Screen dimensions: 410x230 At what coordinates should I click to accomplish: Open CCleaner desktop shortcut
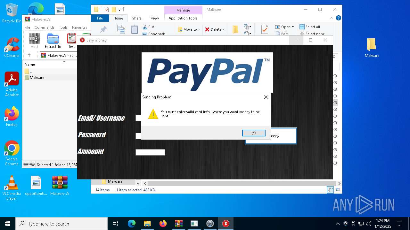pyautogui.click(x=12, y=48)
